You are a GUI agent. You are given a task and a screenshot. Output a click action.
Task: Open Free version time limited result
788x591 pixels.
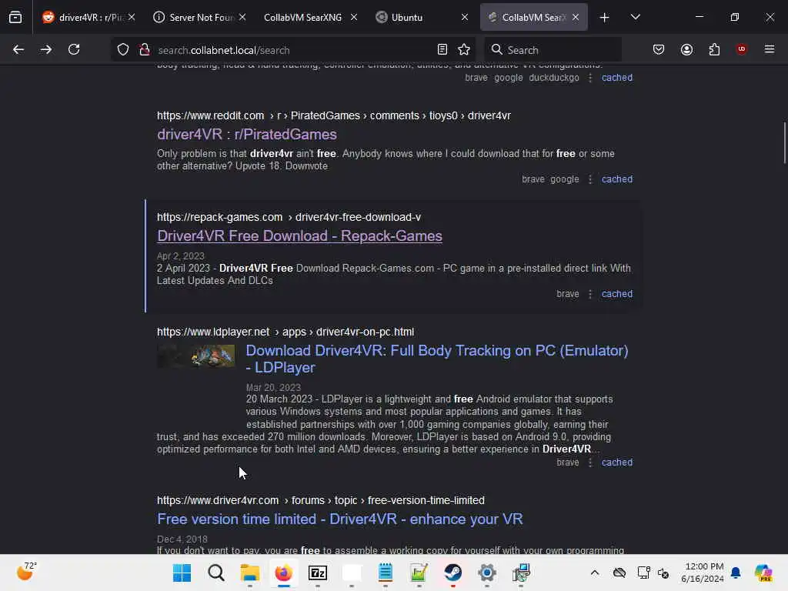coord(339,519)
